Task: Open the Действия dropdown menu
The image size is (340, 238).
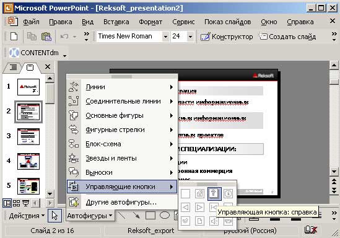Action: (x=27, y=216)
